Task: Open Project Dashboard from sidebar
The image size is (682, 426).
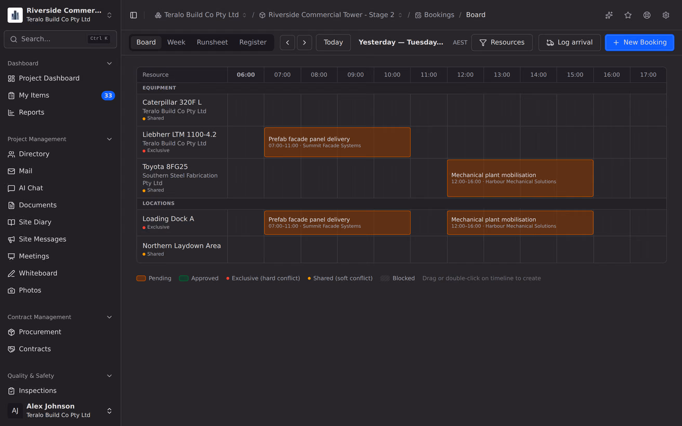Action: click(60, 78)
